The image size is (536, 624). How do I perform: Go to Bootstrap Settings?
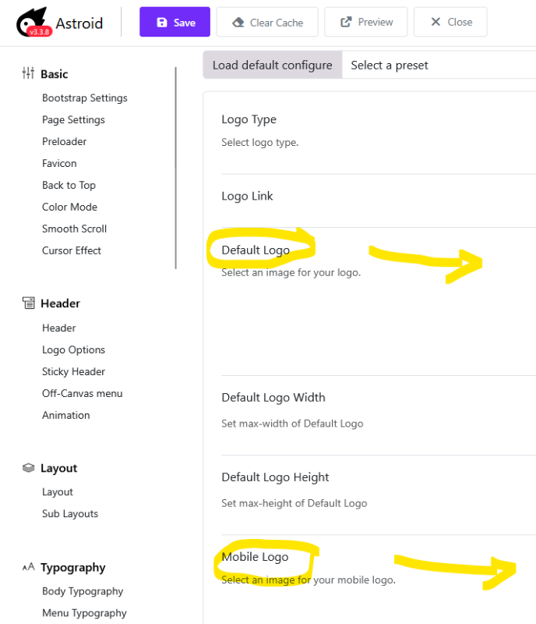pyautogui.click(x=84, y=98)
